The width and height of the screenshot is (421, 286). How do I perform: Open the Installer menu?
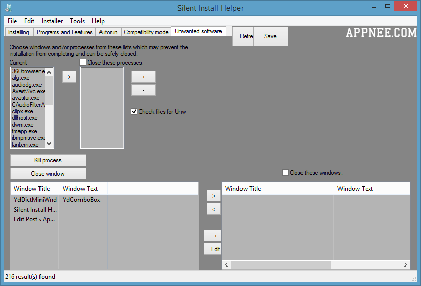click(52, 21)
